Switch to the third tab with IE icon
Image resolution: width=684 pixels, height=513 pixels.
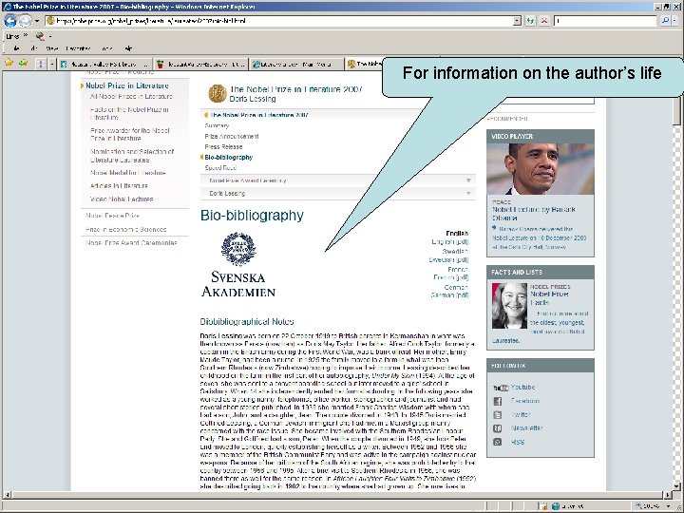pos(295,65)
